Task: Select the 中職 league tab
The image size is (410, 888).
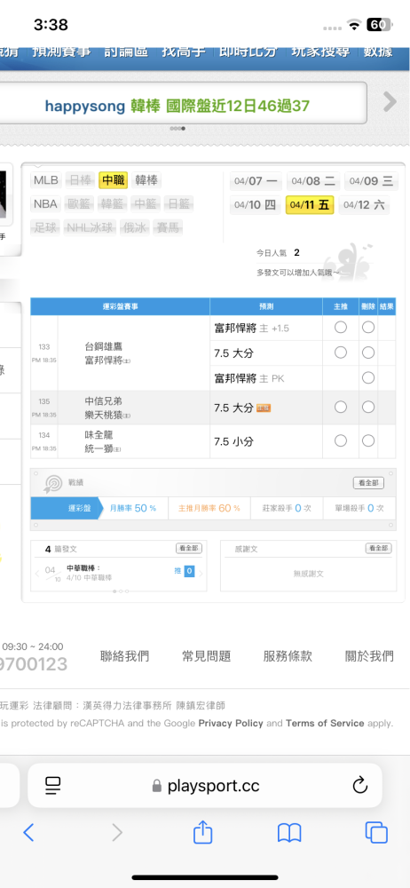Action: pyautogui.click(x=114, y=180)
